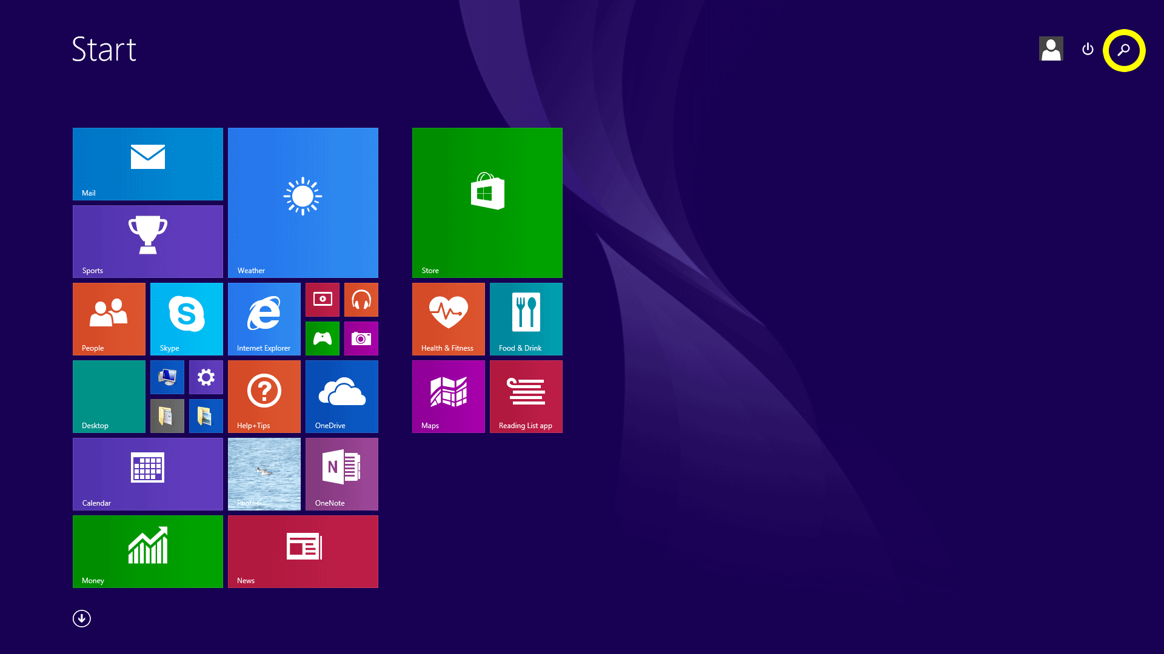1164x654 pixels.
Task: Open Internet Explorer tile
Action: pos(264,319)
